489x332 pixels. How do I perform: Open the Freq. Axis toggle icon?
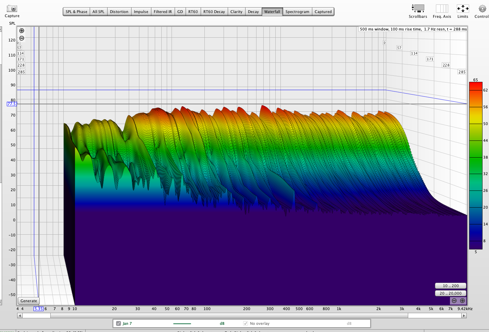[442, 9]
